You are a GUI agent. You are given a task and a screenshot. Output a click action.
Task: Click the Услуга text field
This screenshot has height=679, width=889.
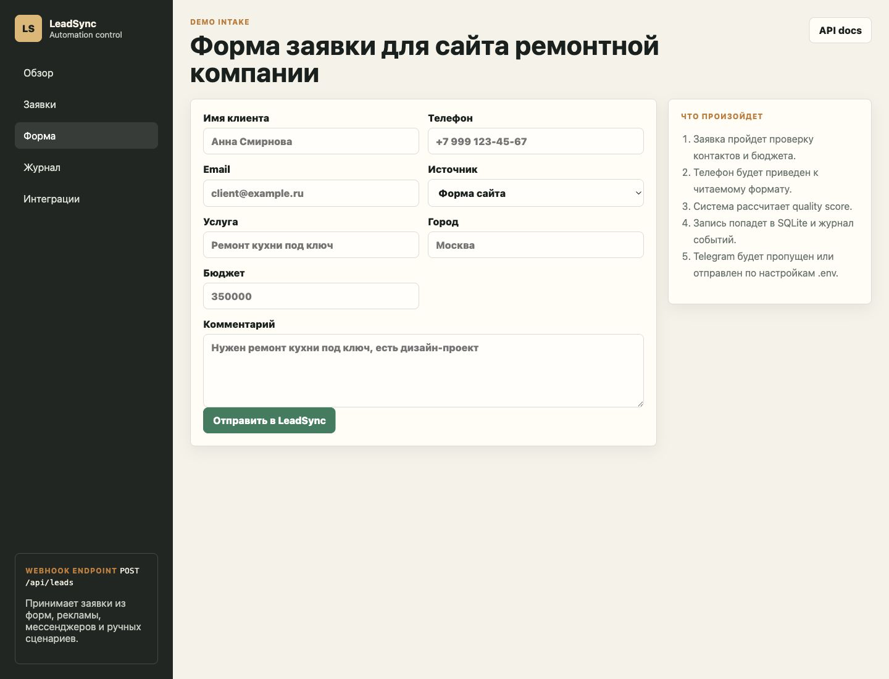coord(311,245)
